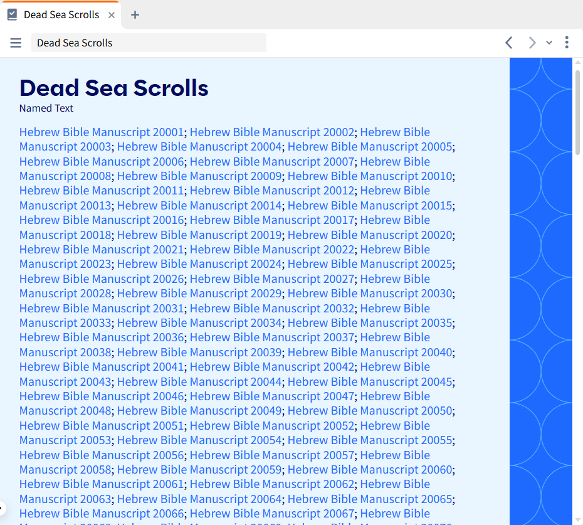Open Hebrew Bible Manuscript 20001 link
The image size is (583, 525).
pos(102,132)
